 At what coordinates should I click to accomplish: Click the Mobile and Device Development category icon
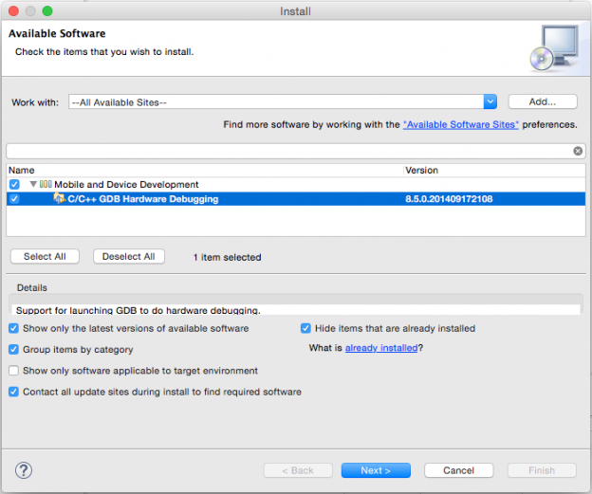click(x=46, y=185)
